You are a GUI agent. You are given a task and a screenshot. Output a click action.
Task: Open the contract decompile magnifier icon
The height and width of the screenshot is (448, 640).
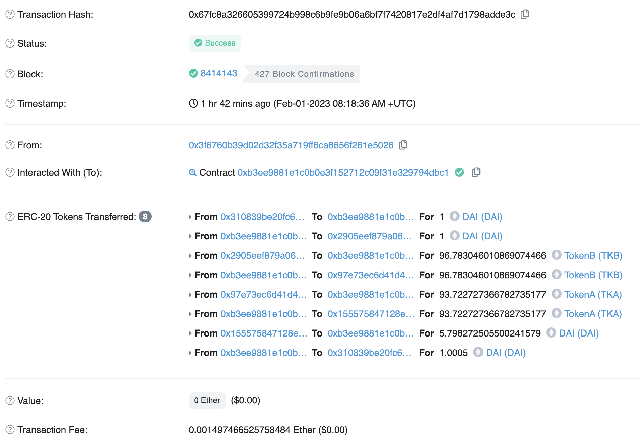tap(192, 172)
